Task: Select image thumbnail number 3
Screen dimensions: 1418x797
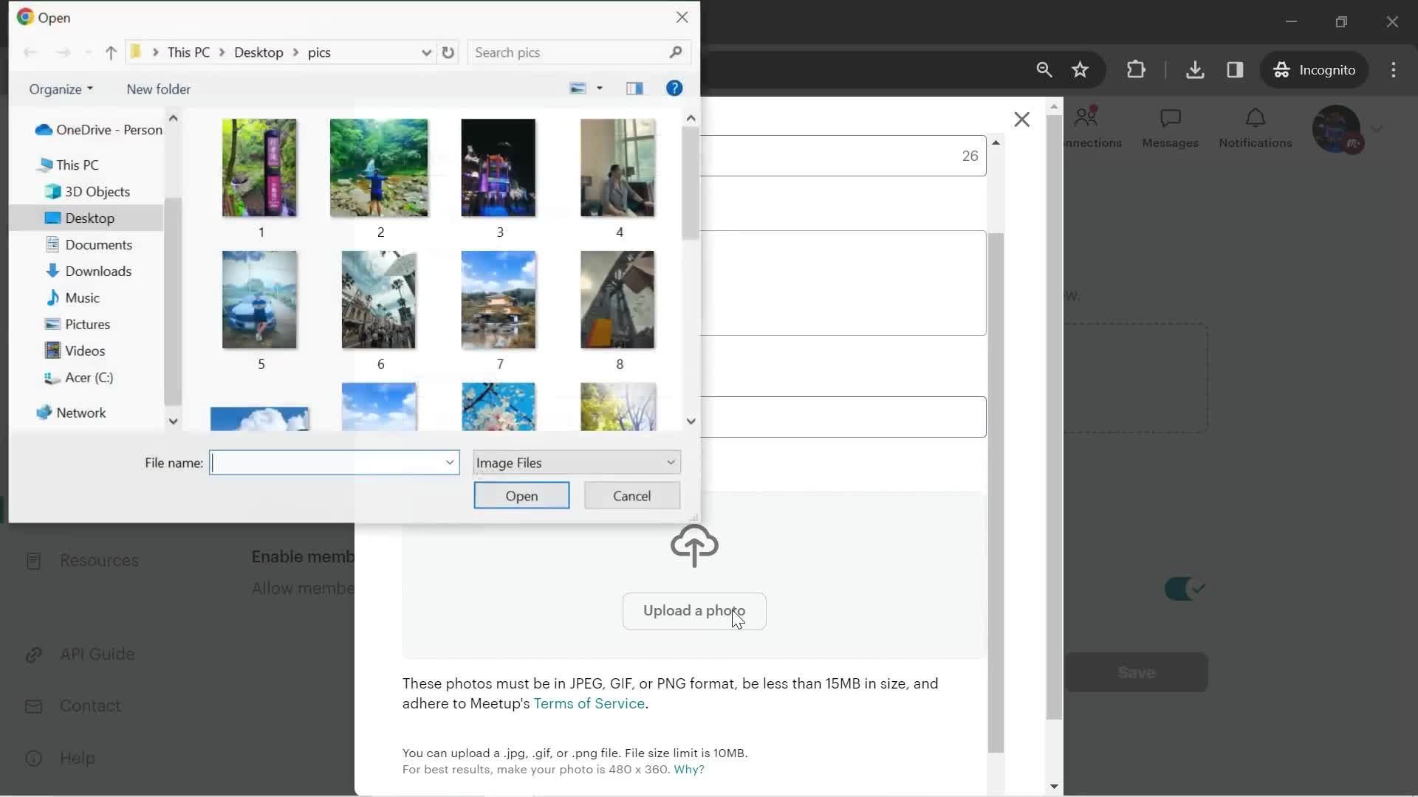Action: tap(499, 166)
